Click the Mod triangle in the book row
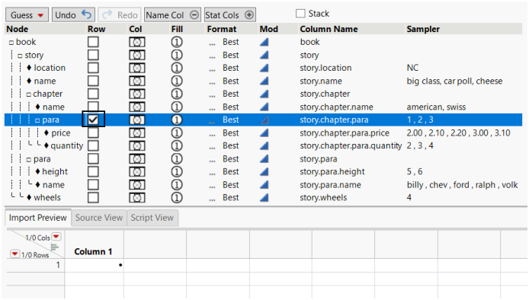The image size is (529, 300). pyautogui.click(x=264, y=42)
